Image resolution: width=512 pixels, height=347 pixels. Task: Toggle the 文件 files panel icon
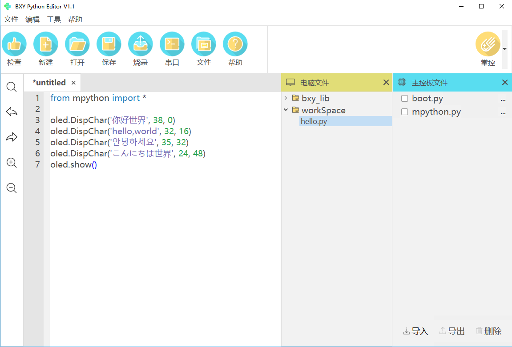coord(204,44)
